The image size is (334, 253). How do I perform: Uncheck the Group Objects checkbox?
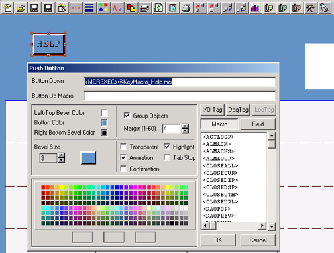pos(127,116)
